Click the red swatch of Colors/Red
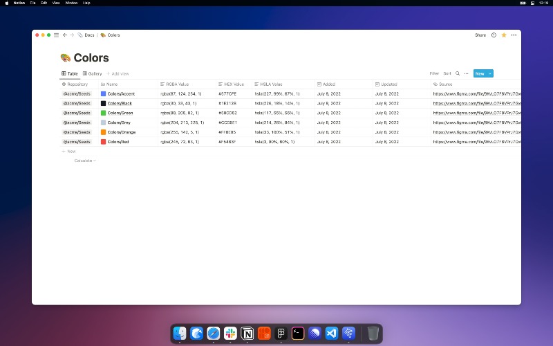The height and width of the screenshot is (346, 553). [103, 141]
